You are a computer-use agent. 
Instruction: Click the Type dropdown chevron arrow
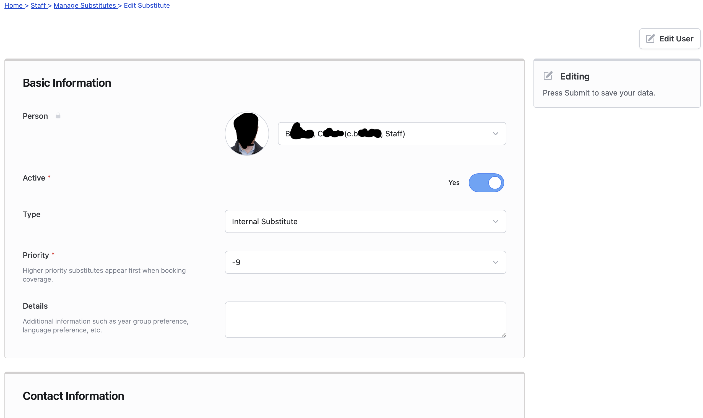495,221
